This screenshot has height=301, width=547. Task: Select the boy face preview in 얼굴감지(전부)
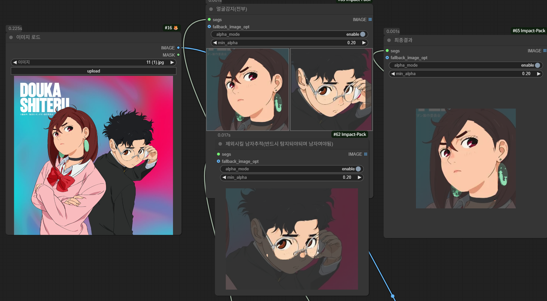click(331, 89)
